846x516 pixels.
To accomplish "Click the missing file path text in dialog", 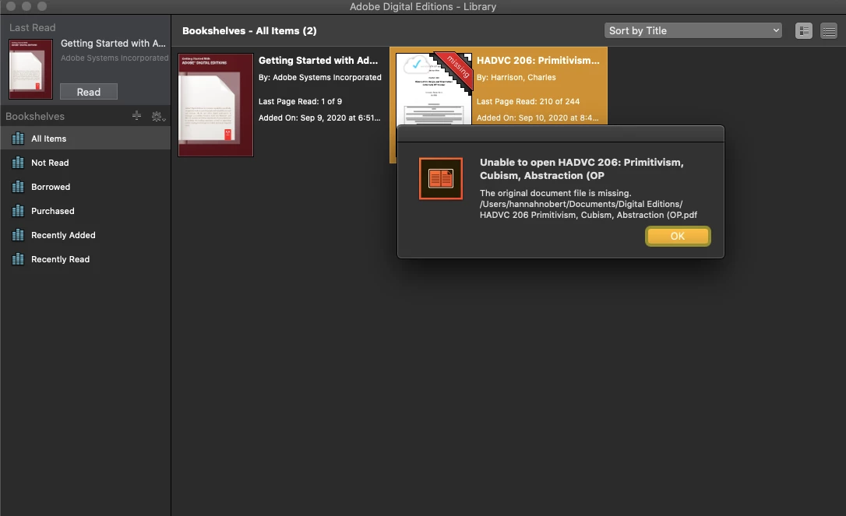I will [588, 209].
